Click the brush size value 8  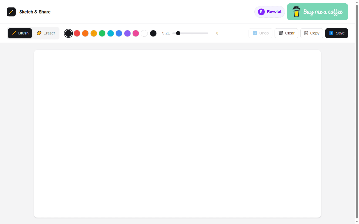pyautogui.click(x=217, y=33)
